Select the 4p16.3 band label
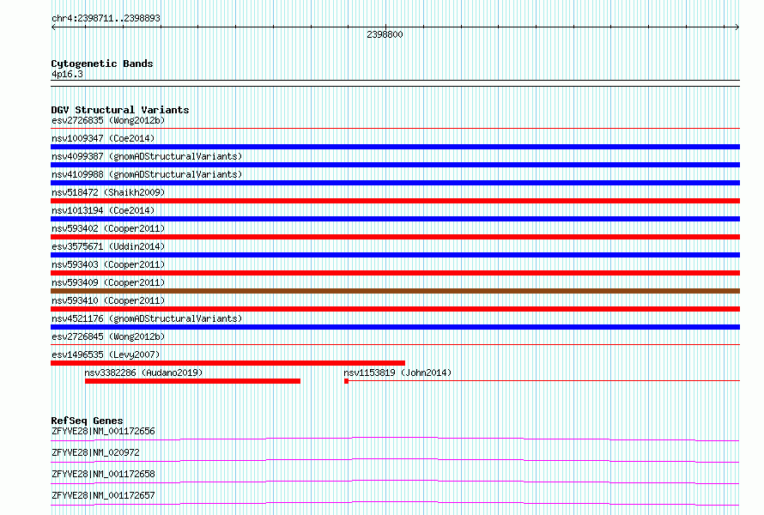764x515 pixels. coord(67,74)
